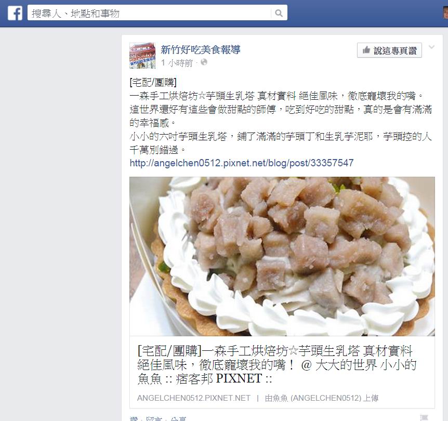The height and width of the screenshot is (421, 448).
Task: Click the small icon at post's bottom right
Action: 424,417
